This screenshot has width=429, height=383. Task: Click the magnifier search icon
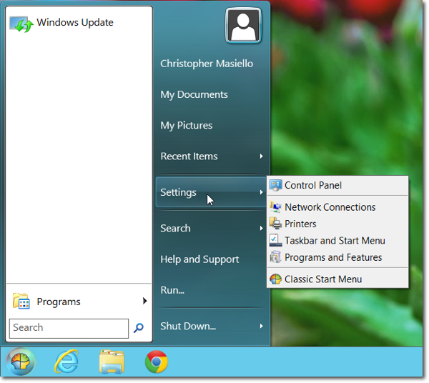pos(139,327)
